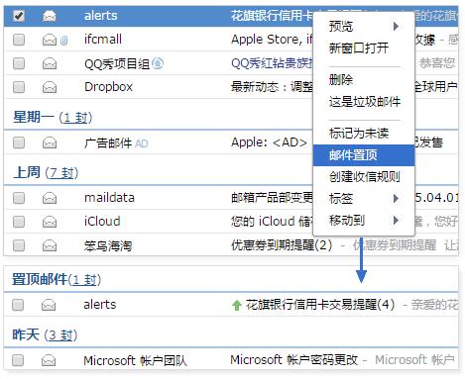Screen dimensions: 465x379
Task: Select the QQ秀项目组 email checkbox
Action: point(19,63)
